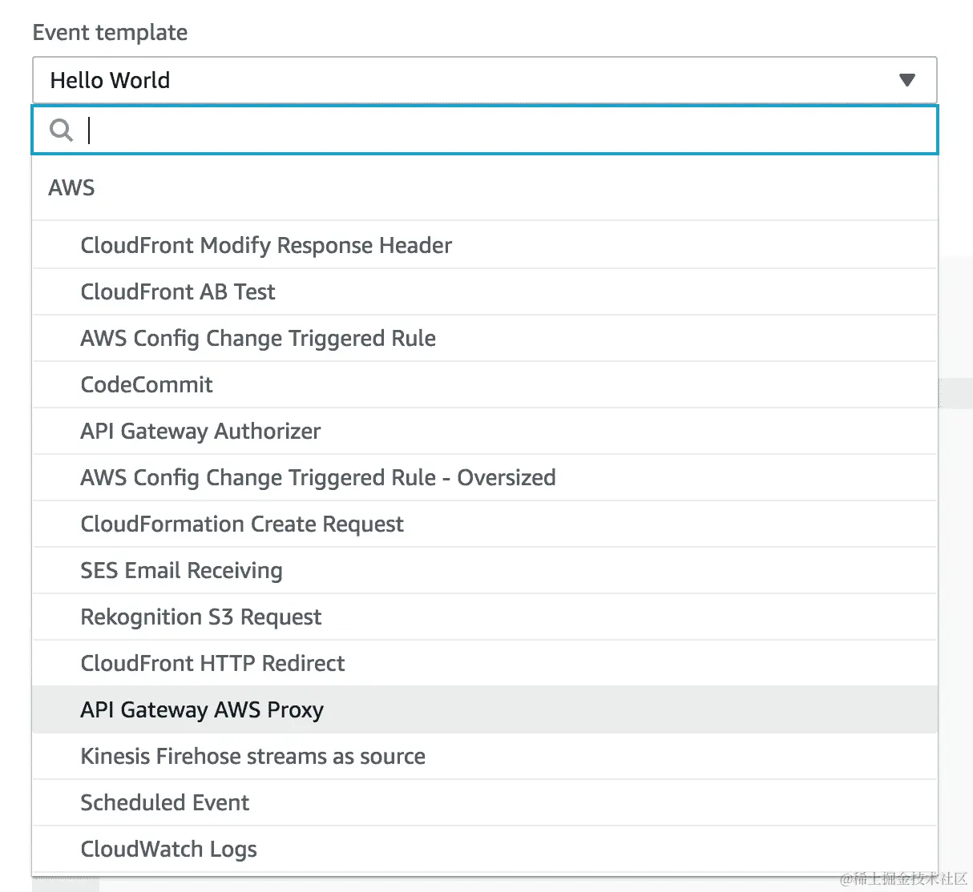The height and width of the screenshot is (892, 973).
Task: Select Kinesis Firehose streams as source
Action: (253, 756)
